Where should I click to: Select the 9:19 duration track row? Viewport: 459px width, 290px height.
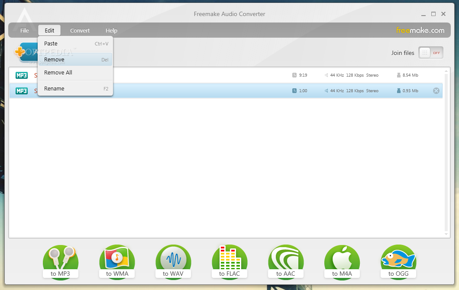pyautogui.click(x=226, y=75)
